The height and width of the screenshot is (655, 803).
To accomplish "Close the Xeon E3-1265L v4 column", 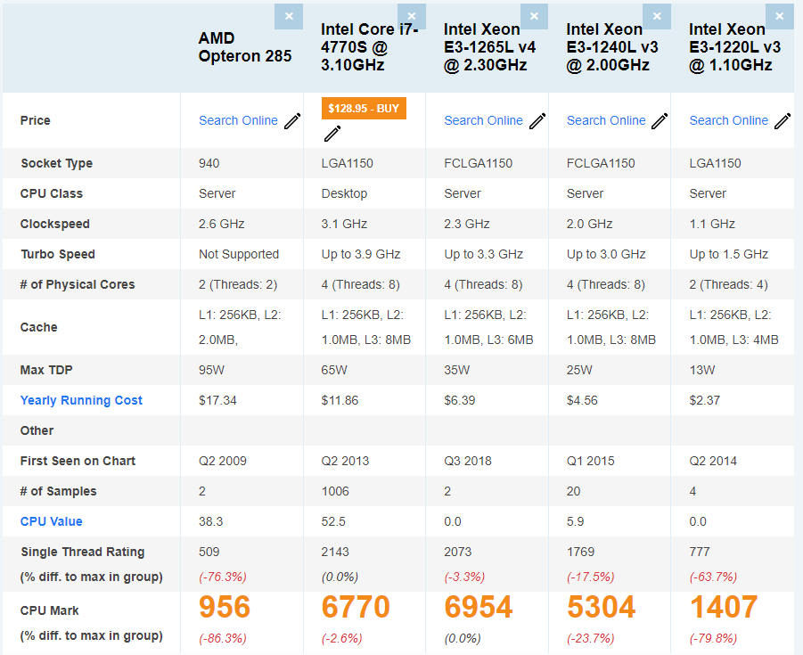I will point(534,16).
